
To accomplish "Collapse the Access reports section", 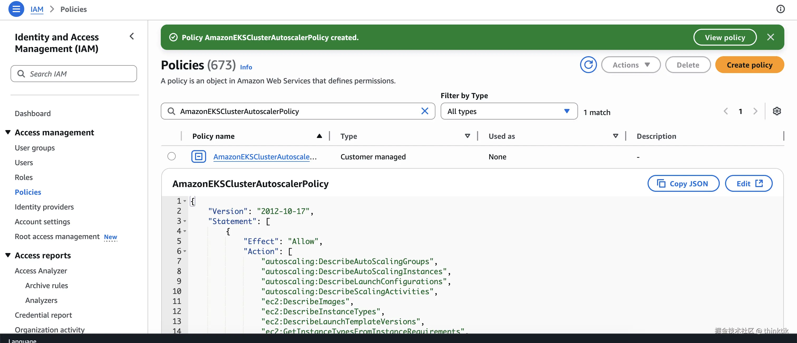I will [x=8, y=255].
